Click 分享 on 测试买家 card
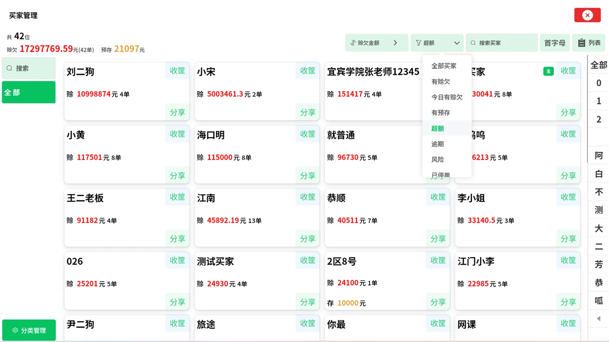 click(308, 302)
